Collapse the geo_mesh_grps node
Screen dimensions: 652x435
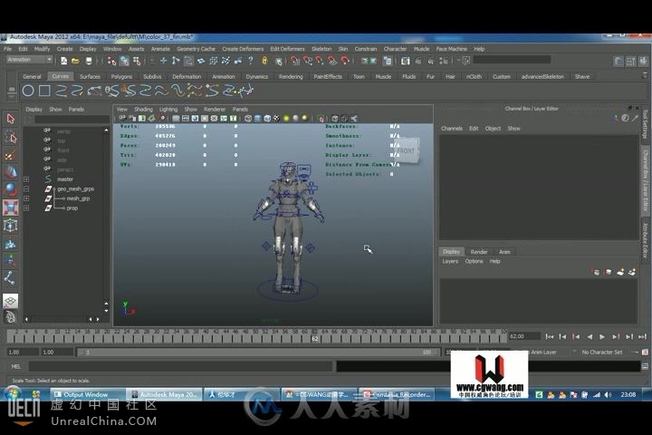pyautogui.click(x=26, y=189)
